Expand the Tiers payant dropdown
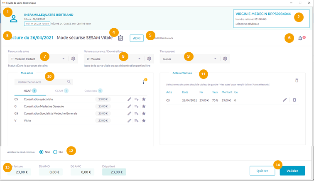The width and height of the screenshot is (314, 181). point(216,59)
